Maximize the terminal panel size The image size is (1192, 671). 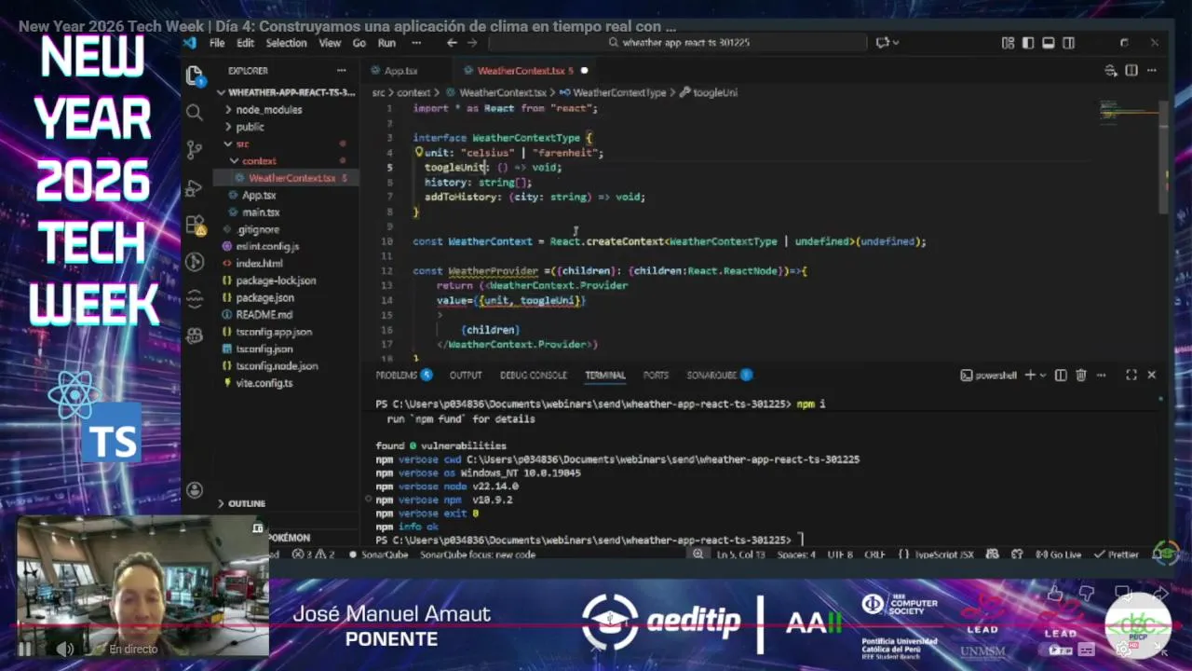(x=1131, y=375)
